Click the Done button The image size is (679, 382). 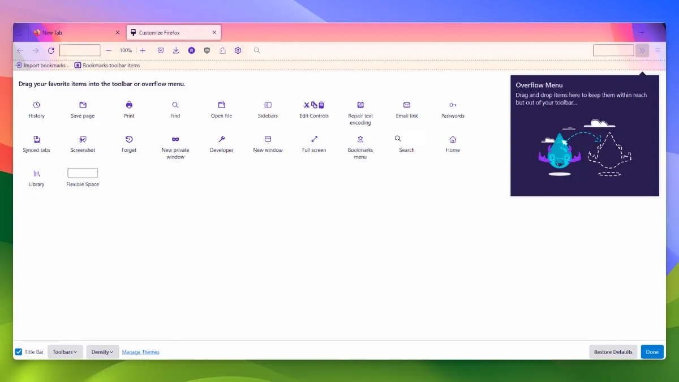click(652, 351)
